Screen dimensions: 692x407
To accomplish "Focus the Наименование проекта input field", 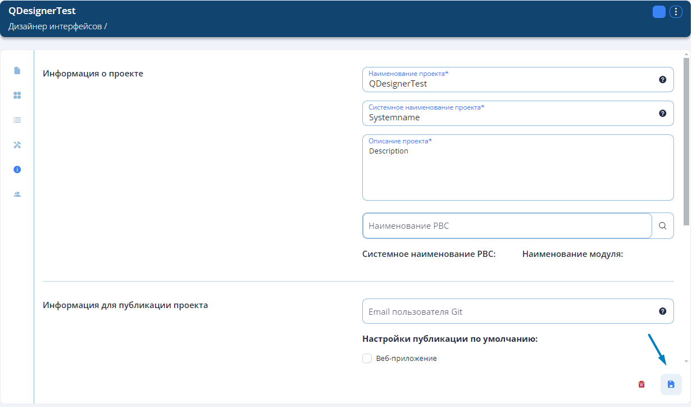I will point(518,80).
